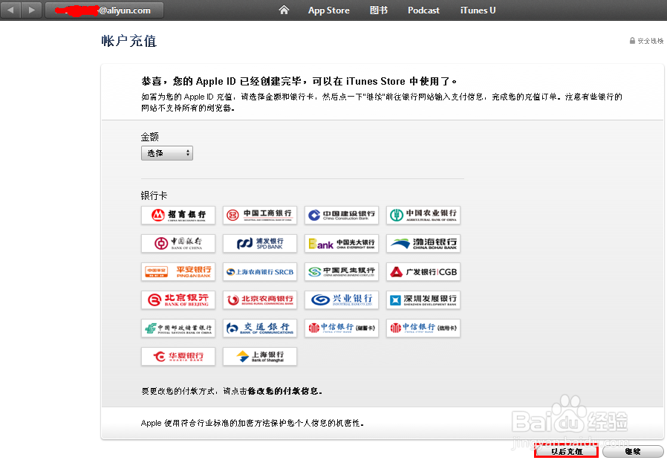Click the 银行卡 section label
This screenshot has height=466, width=667.
pyautogui.click(x=154, y=195)
